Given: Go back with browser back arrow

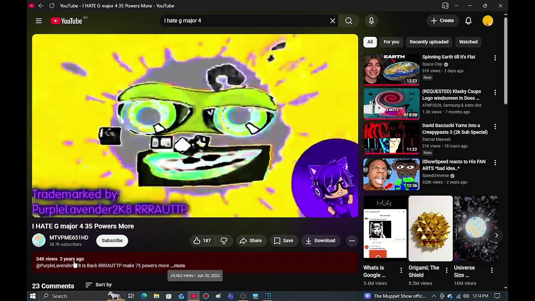Looking at the screenshot, I should pos(41,6).
